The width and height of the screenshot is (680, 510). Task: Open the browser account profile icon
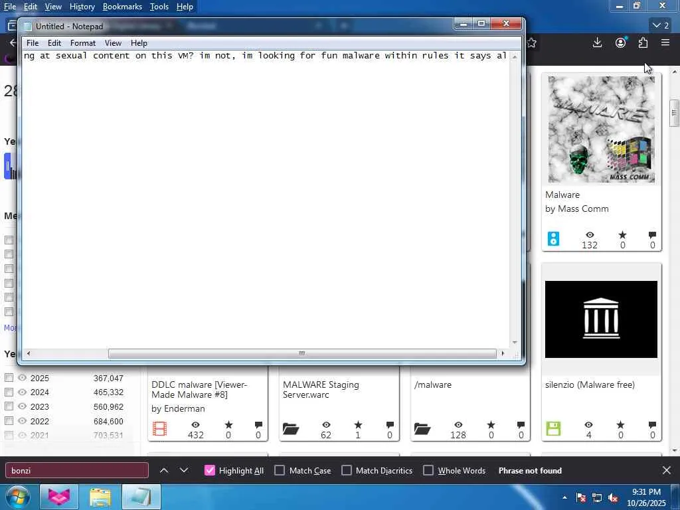click(621, 42)
